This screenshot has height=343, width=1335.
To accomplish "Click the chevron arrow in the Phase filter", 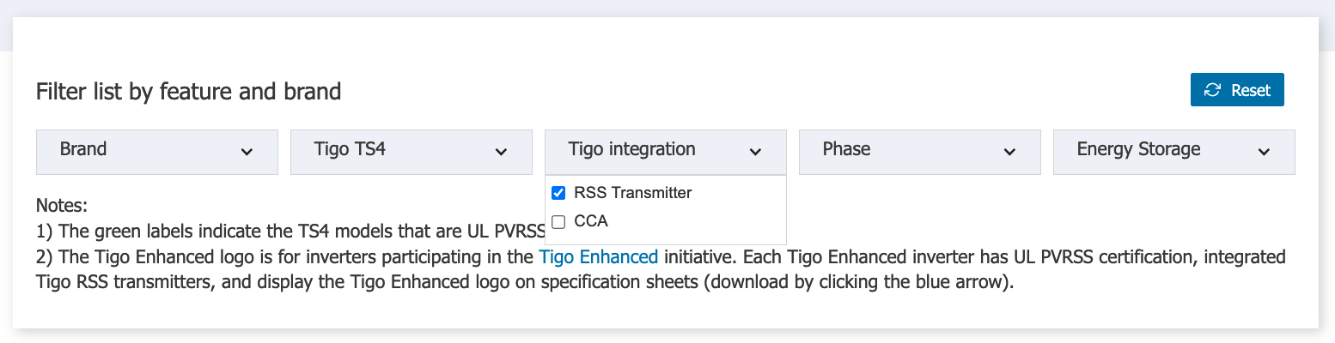I will [x=1009, y=153].
